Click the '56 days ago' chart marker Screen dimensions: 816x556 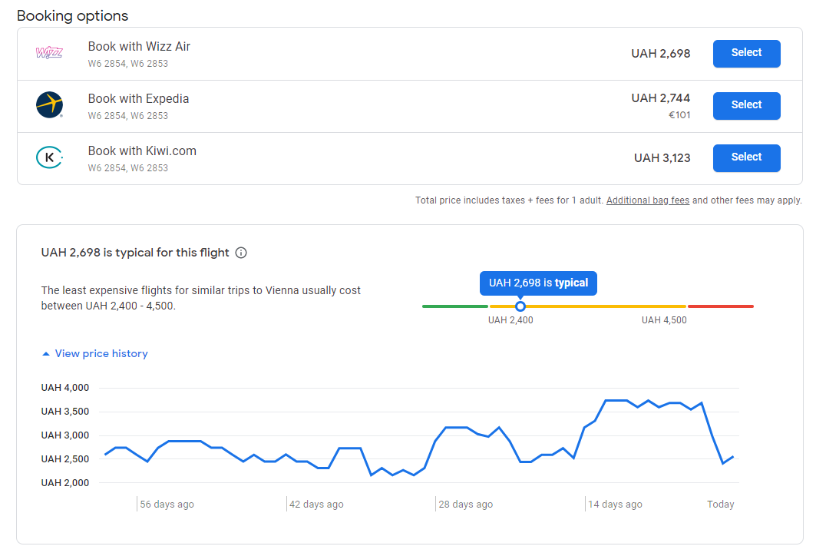pyautogui.click(x=166, y=505)
